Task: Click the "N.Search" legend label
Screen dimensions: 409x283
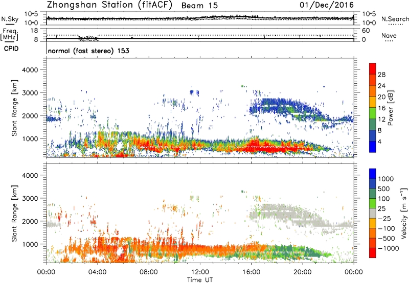Action: tap(395, 19)
